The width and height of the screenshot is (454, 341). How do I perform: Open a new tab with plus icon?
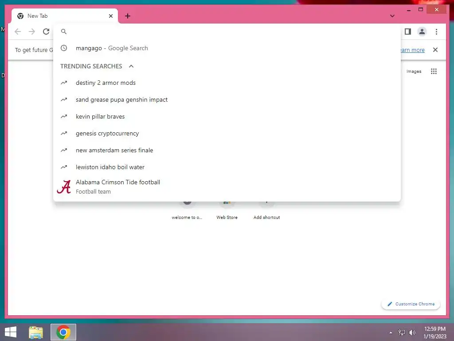tap(128, 16)
